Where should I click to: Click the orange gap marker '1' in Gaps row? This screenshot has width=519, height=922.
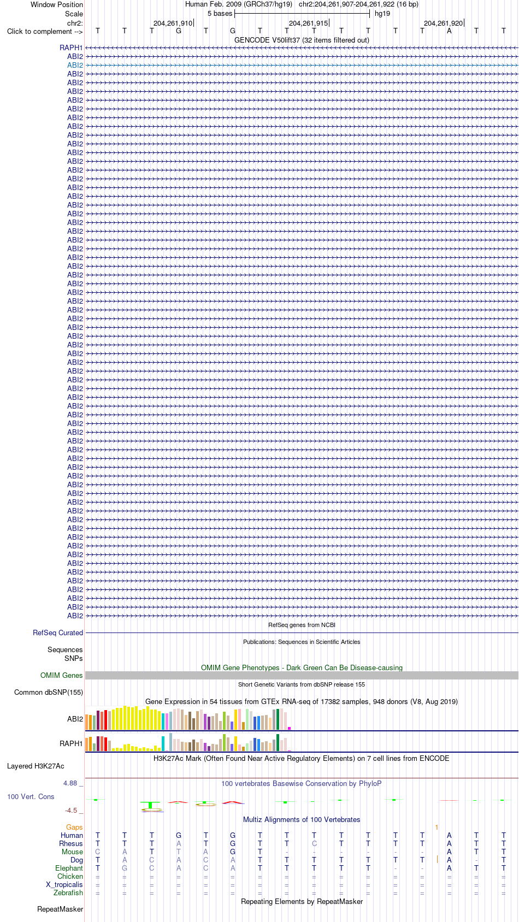(x=437, y=827)
